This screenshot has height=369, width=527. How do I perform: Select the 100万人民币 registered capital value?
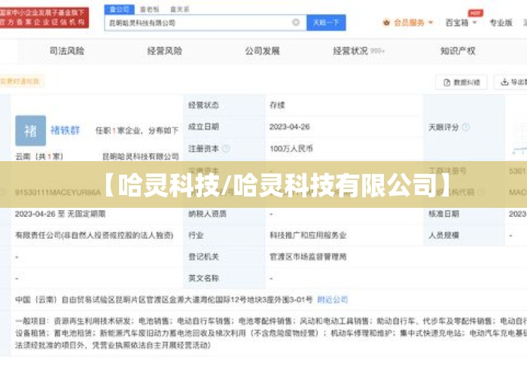(x=291, y=148)
